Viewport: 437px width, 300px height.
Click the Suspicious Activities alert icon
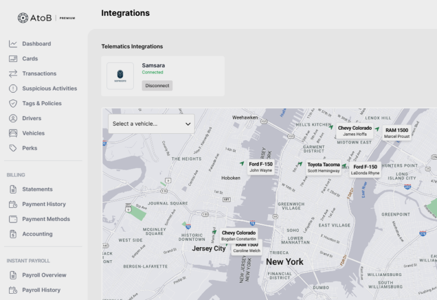coord(13,88)
